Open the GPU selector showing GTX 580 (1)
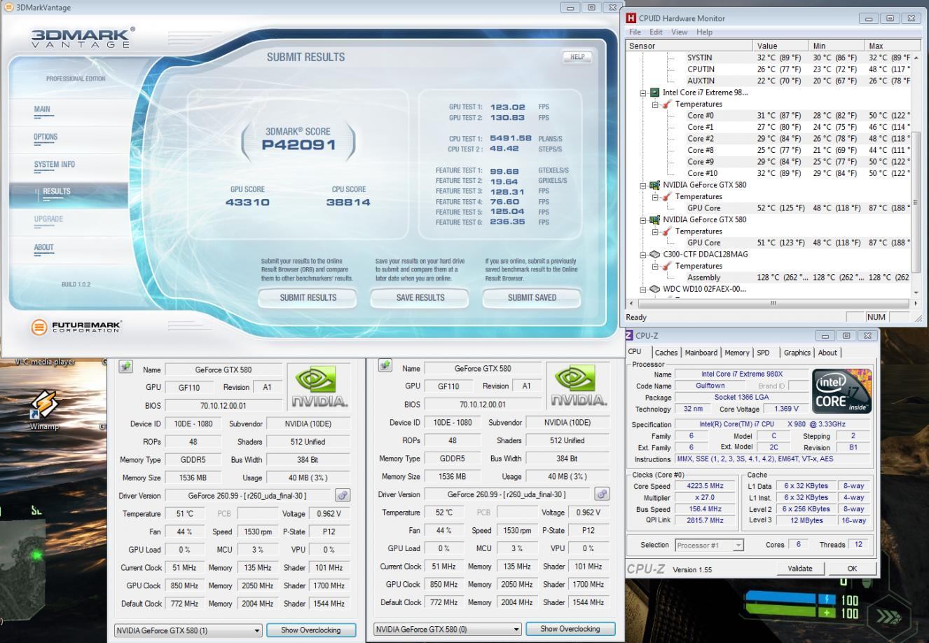Screen dimensions: 929x643 188,630
